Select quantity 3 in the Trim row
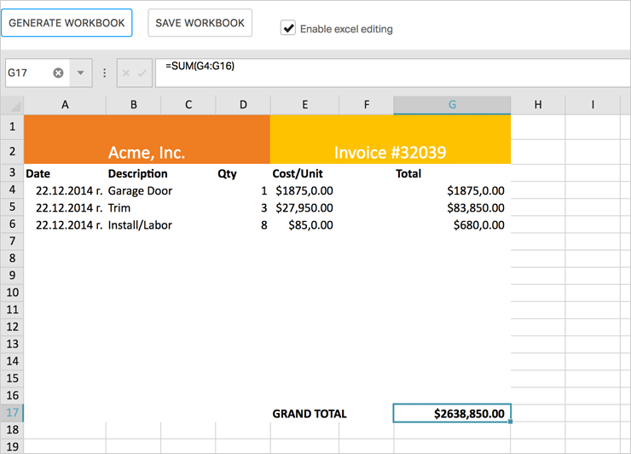The width and height of the screenshot is (631, 454). coord(243,208)
